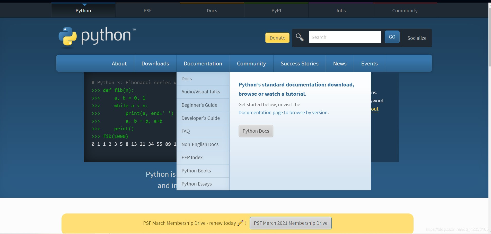Select Audio/Visual Talks submenu item

coord(203,92)
